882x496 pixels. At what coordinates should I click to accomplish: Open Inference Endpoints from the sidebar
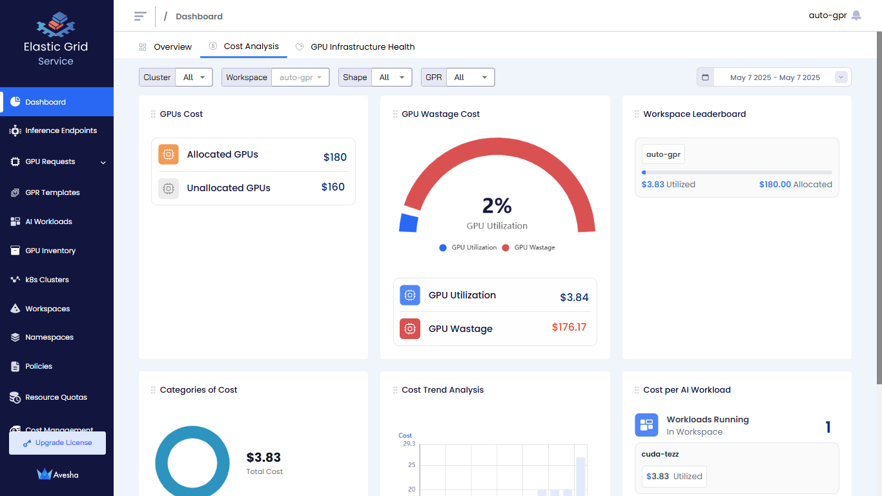point(61,130)
